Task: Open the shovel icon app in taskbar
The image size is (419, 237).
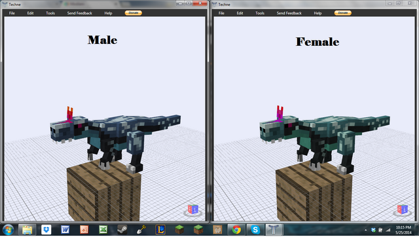Action: point(141,230)
